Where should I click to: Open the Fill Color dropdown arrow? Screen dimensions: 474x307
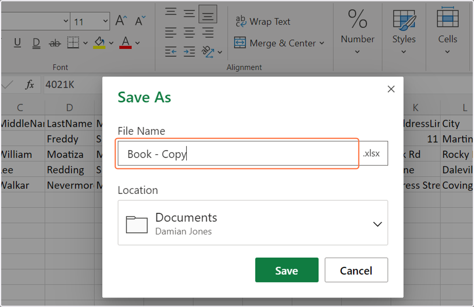coord(111,43)
